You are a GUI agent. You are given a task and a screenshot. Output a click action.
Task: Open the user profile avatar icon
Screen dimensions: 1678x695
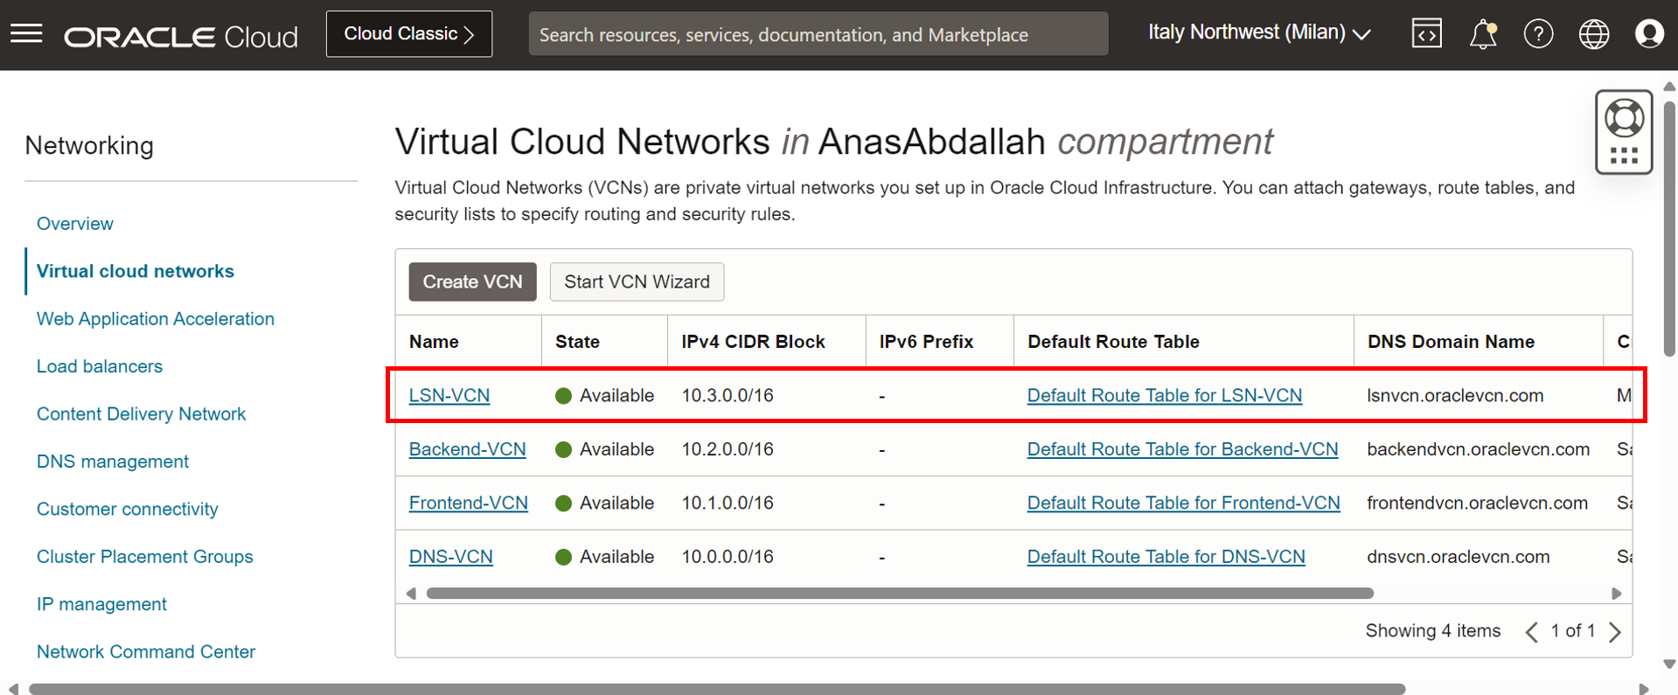pyautogui.click(x=1649, y=34)
